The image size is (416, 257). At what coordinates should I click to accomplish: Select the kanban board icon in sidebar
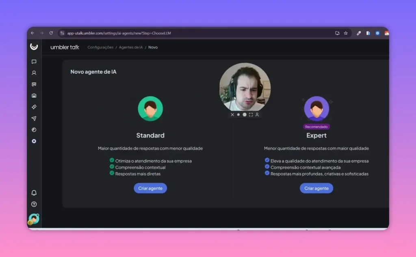pos(34,84)
